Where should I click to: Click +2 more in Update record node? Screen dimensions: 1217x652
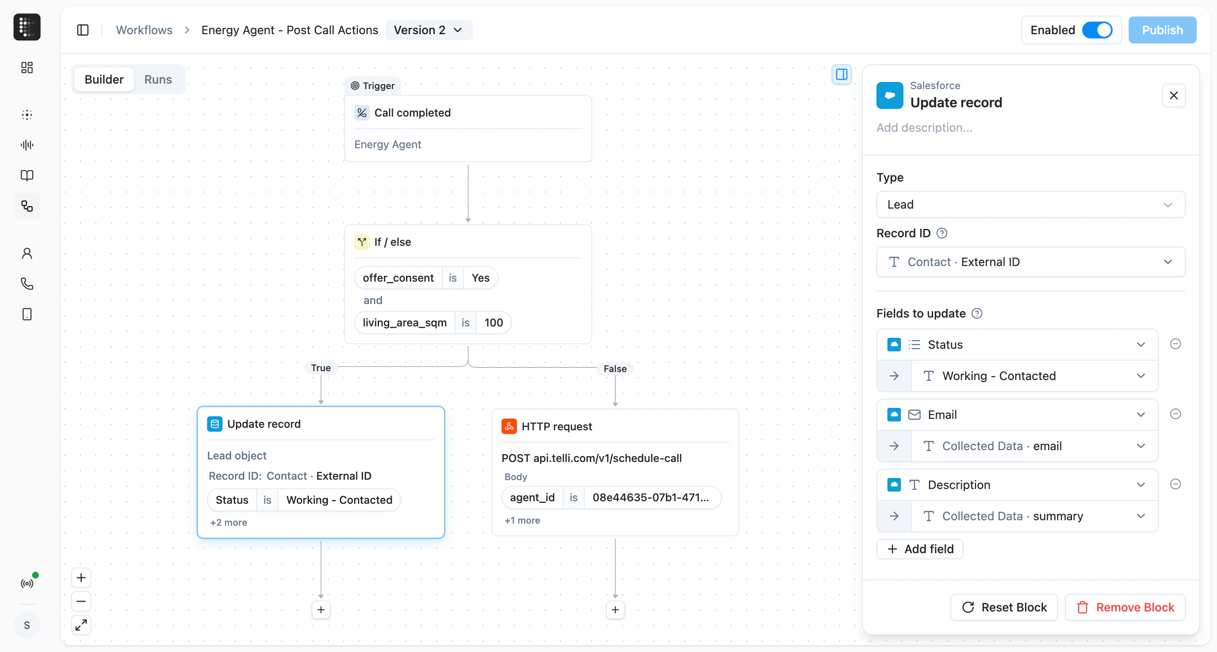click(228, 523)
